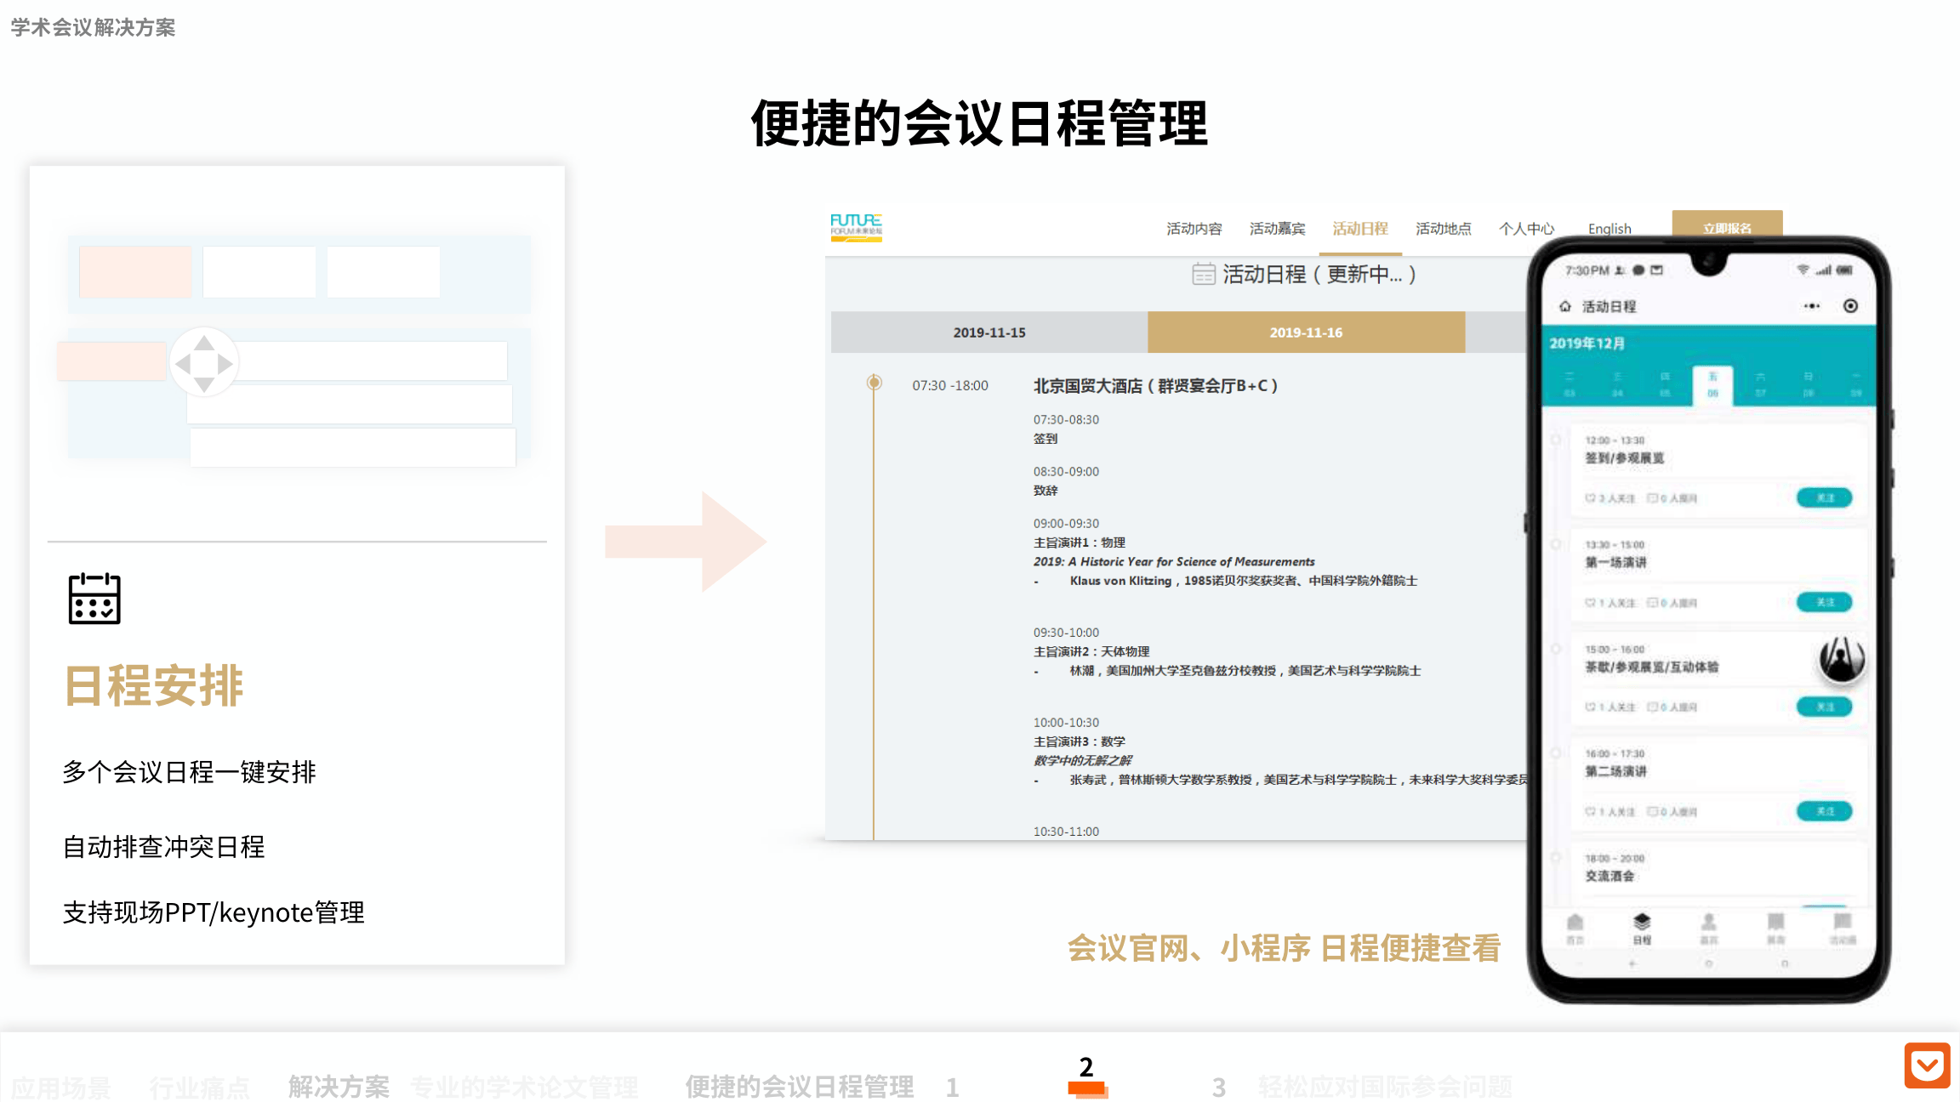Tap 关注 on the 茶歇/参观展览/互动体验 card
Viewport: 1960px width, 1102px height.
click(x=1824, y=707)
